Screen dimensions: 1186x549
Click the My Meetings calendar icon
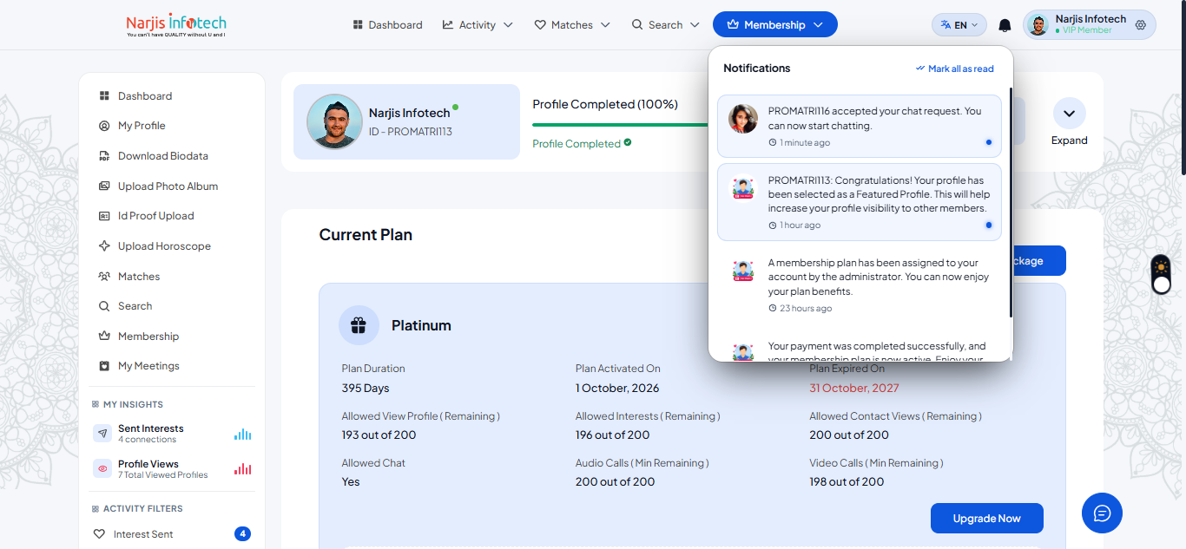104,366
